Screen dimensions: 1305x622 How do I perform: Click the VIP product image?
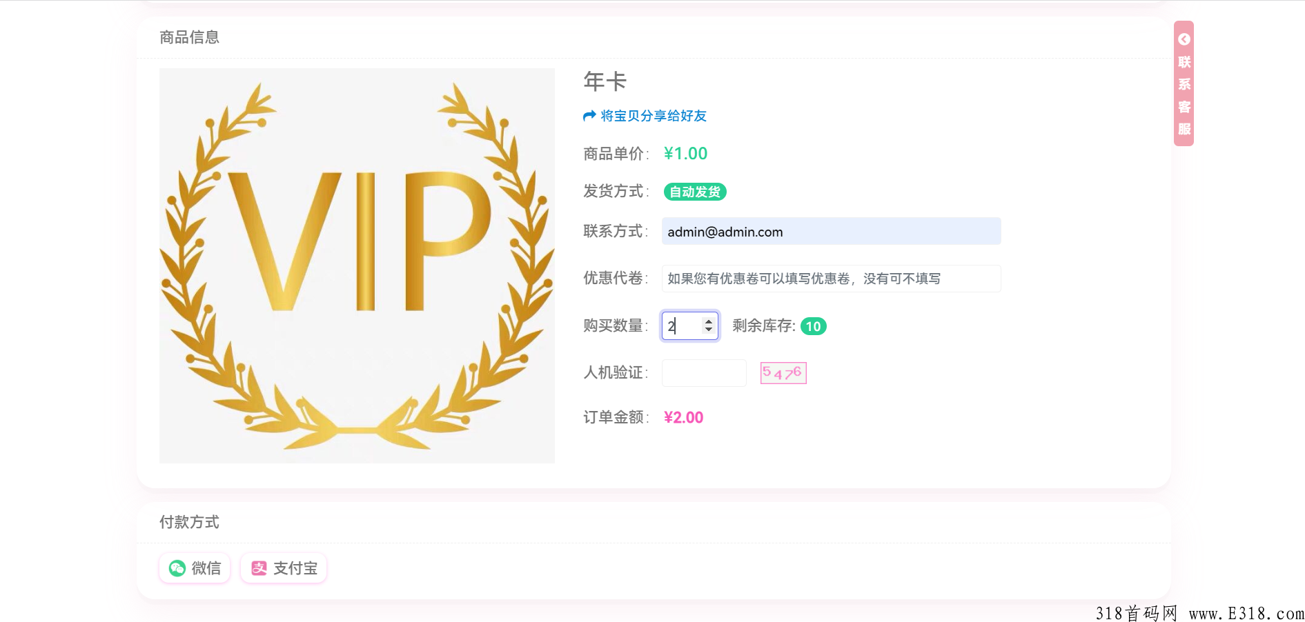pyautogui.click(x=357, y=265)
